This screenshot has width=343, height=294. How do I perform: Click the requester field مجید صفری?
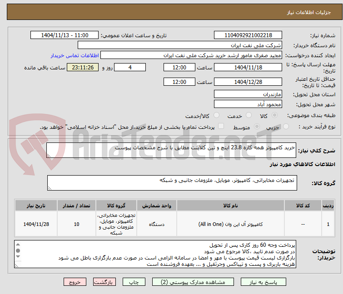pyautogui.click(x=191, y=55)
